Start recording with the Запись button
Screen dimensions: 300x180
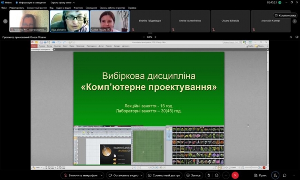(194, 175)
